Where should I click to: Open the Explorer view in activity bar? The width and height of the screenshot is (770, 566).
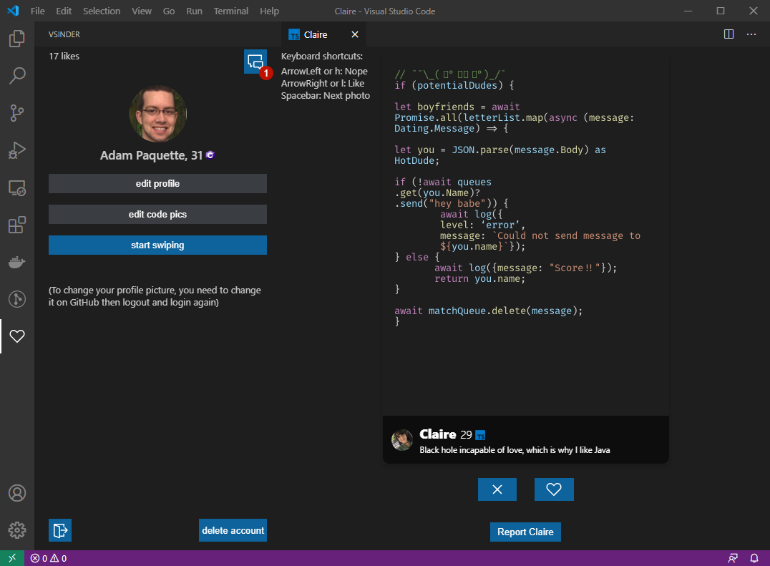click(x=17, y=38)
